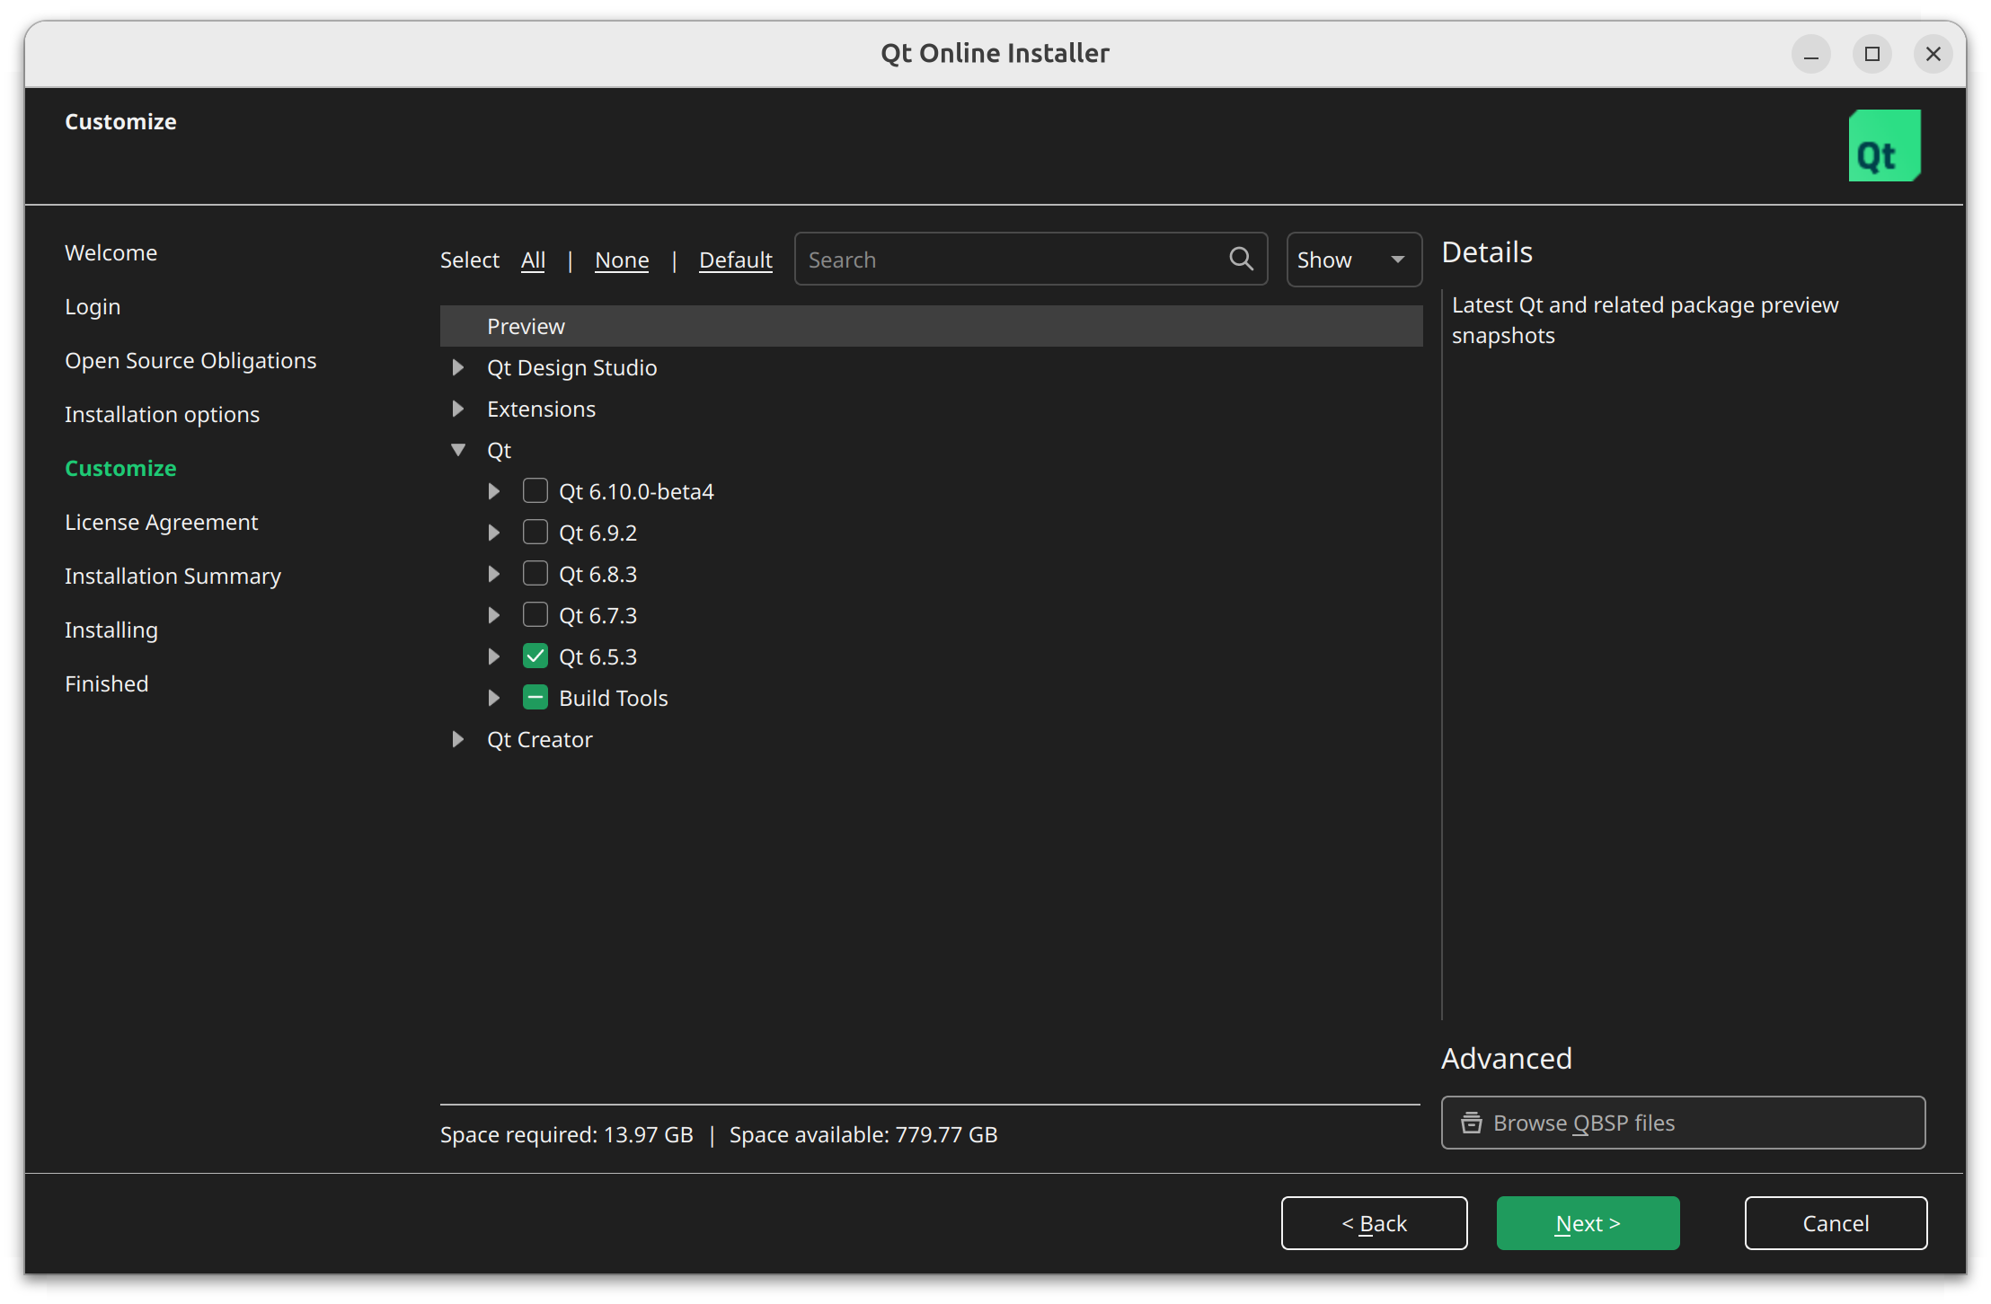Image resolution: width=1991 pixels, height=1304 pixels.
Task: Close the Qt Online Installer window
Action: click(1933, 54)
